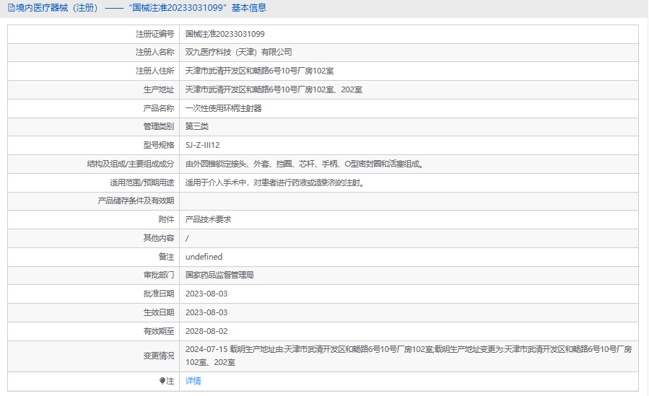
Task: Click the page title 境内医疗器械（注册）基本信息
Action: click(x=141, y=8)
